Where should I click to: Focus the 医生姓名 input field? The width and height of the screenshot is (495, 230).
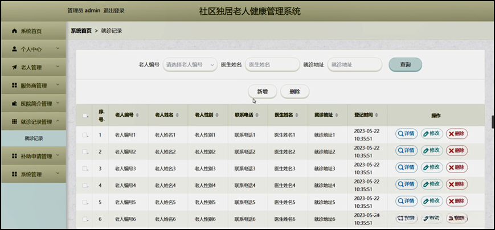click(272, 65)
